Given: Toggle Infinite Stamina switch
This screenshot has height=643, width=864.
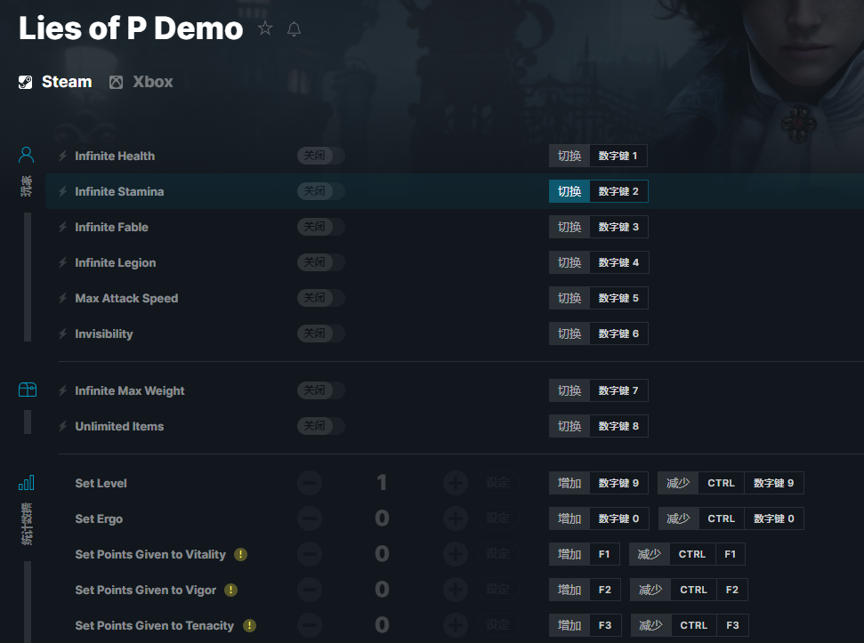Looking at the screenshot, I should coord(321,191).
